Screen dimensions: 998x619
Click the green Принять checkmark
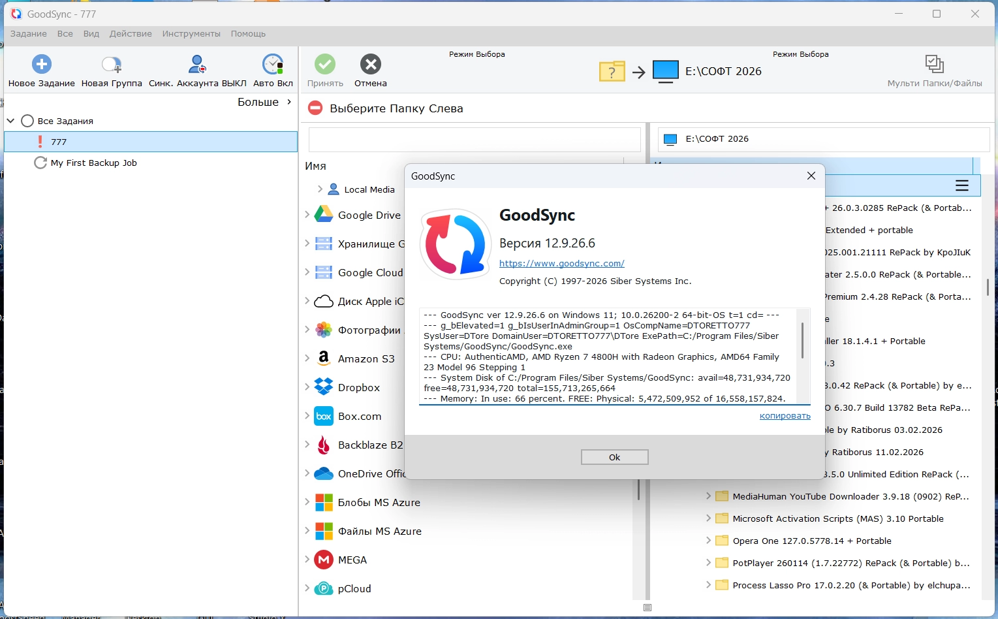click(x=325, y=64)
